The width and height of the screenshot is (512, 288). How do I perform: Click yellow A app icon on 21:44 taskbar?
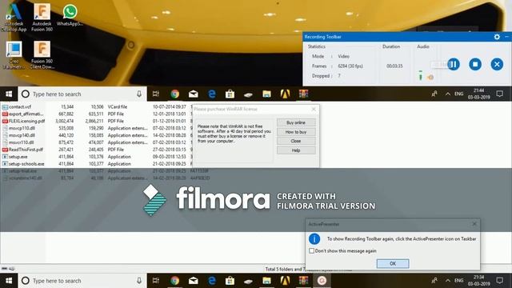tap(285, 94)
